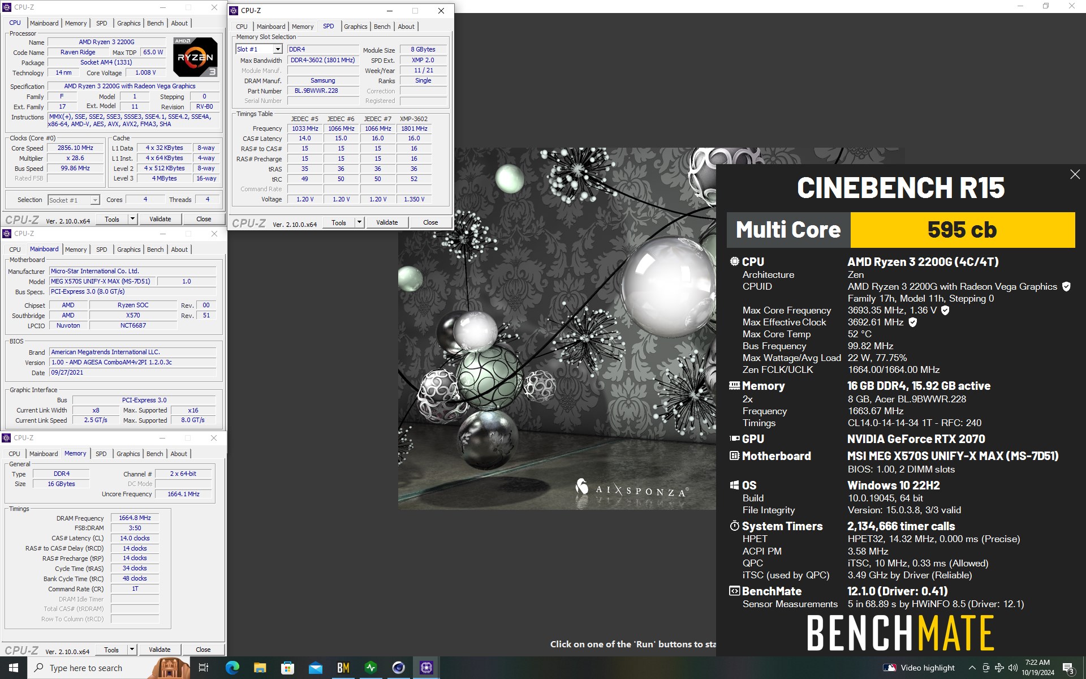
Task: Switch to Bench tab in top-left CPU-Z
Action: 155,23
